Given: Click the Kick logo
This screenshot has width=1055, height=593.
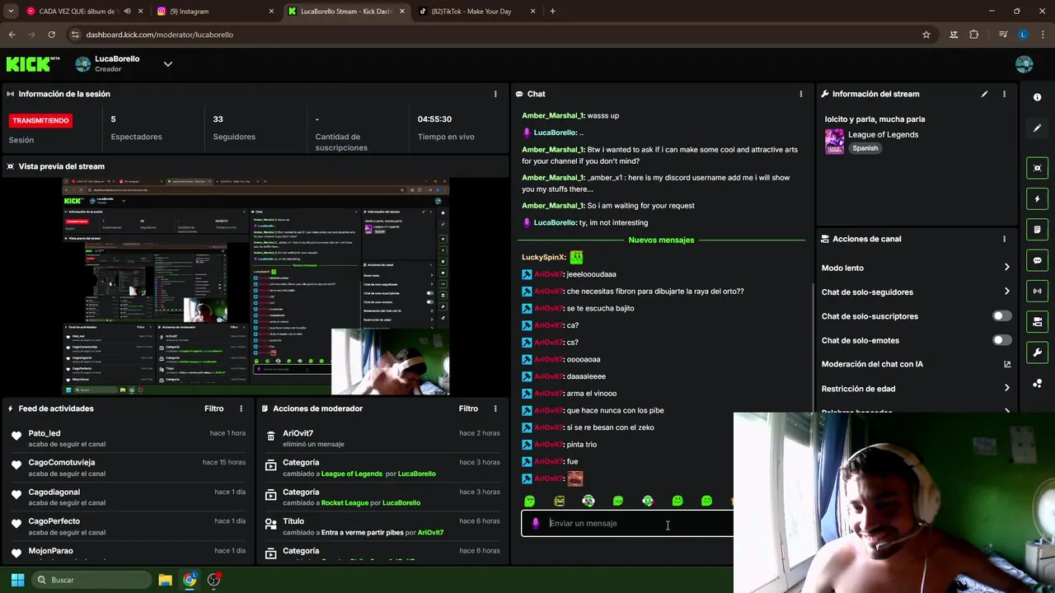Looking at the screenshot, I should [x=33, y=64].
